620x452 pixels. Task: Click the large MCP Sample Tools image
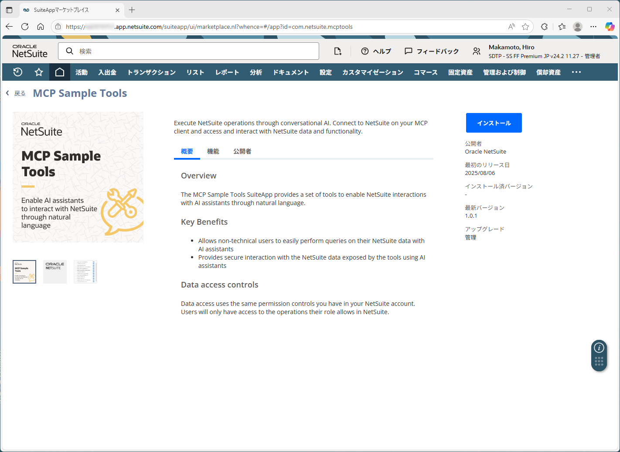[78, 177]
